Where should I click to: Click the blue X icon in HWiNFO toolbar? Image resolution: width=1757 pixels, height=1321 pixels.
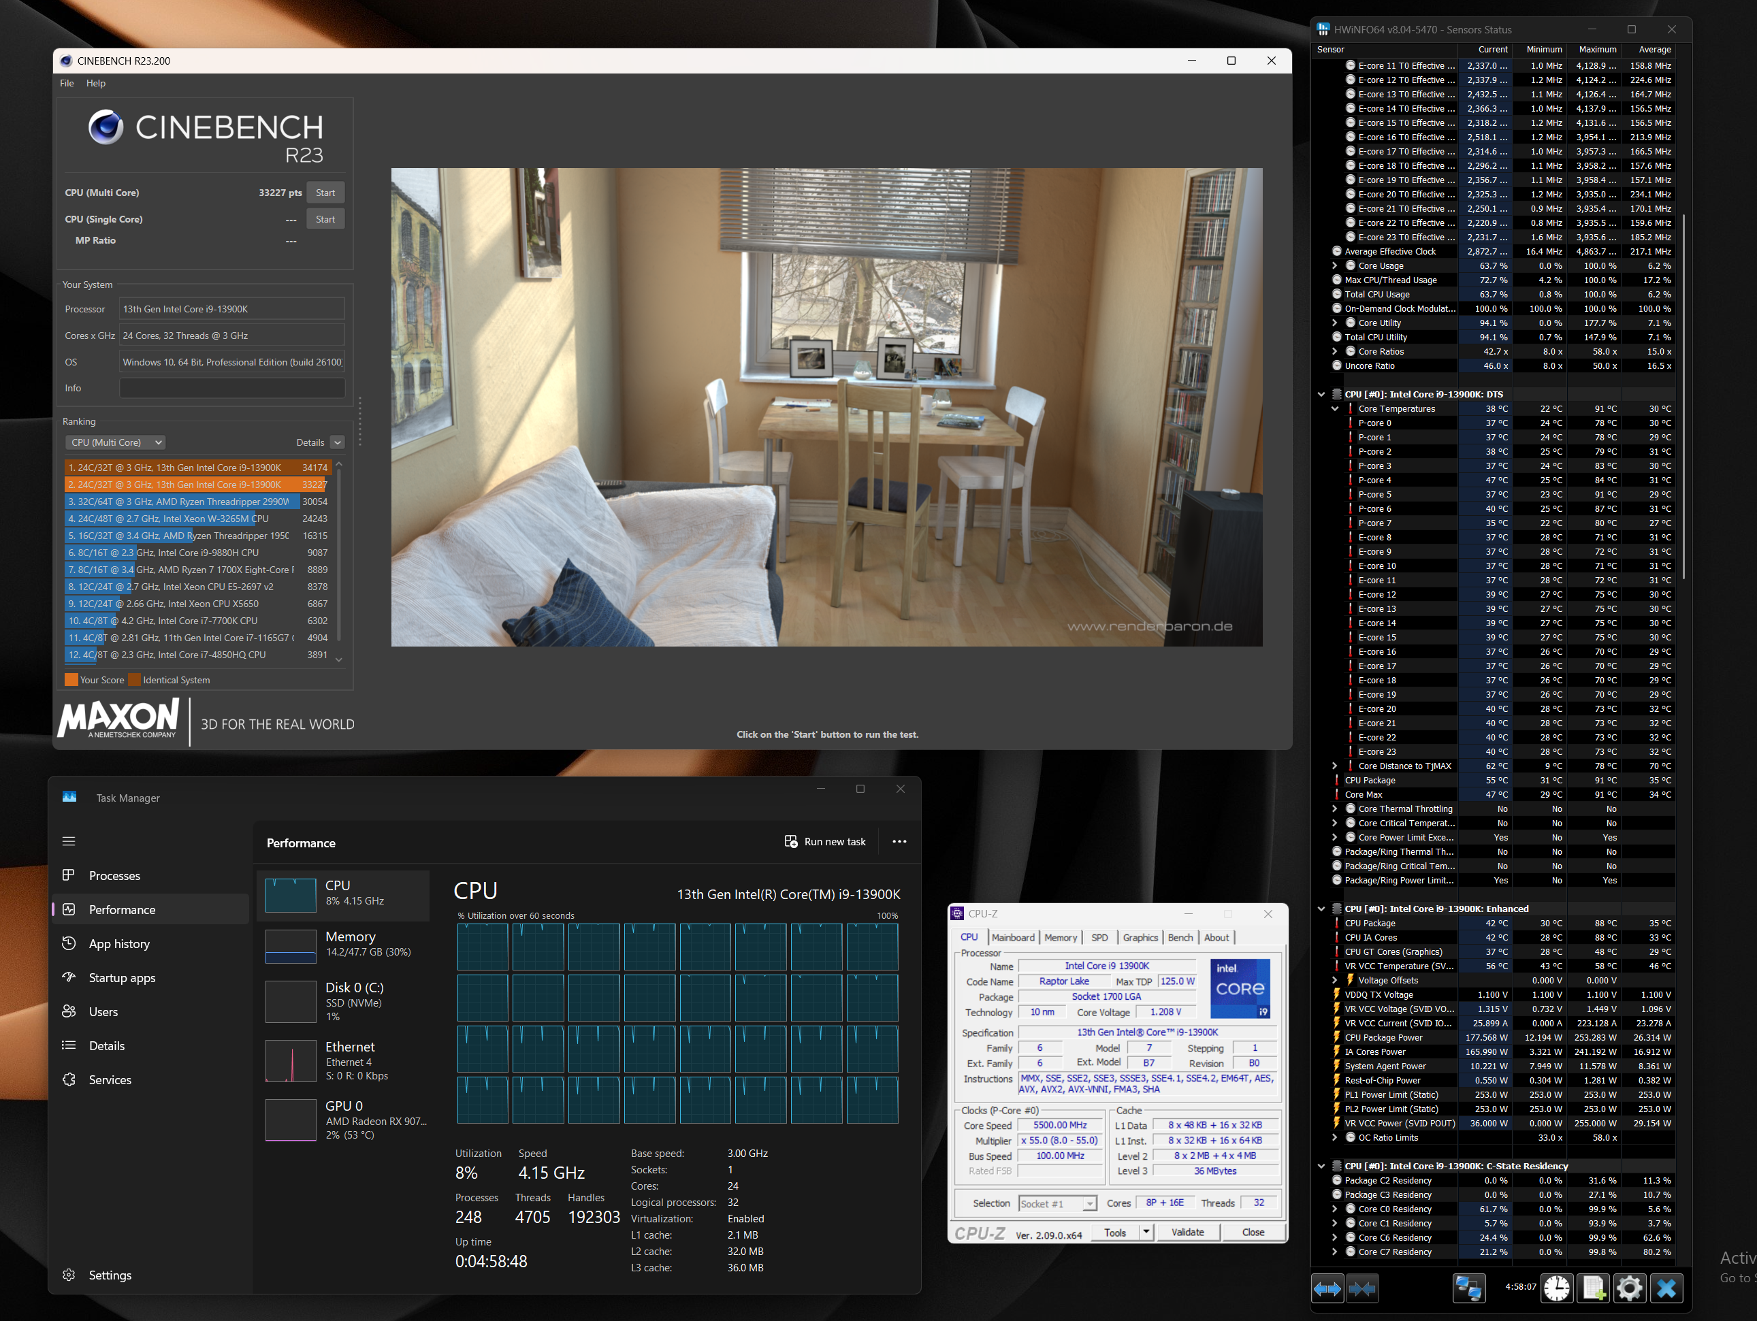[x=1666, y=1288]
